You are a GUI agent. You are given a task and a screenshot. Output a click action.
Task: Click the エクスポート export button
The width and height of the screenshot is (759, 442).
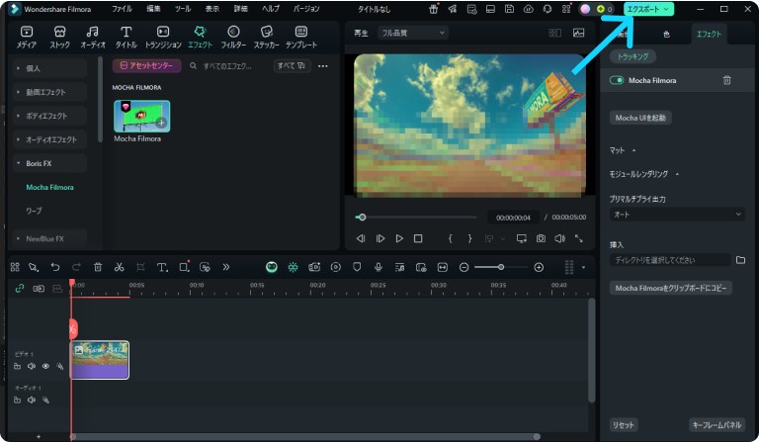click(648, 9)
